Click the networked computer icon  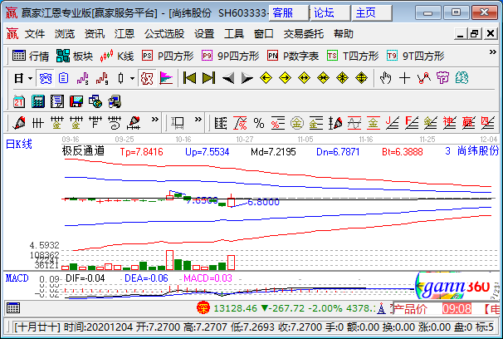pyautogui.click(x=115, y=101)
